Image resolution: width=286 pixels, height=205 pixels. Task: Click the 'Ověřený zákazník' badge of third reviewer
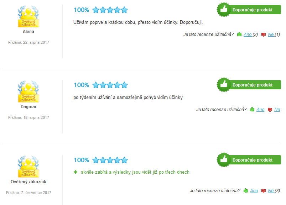28,167
